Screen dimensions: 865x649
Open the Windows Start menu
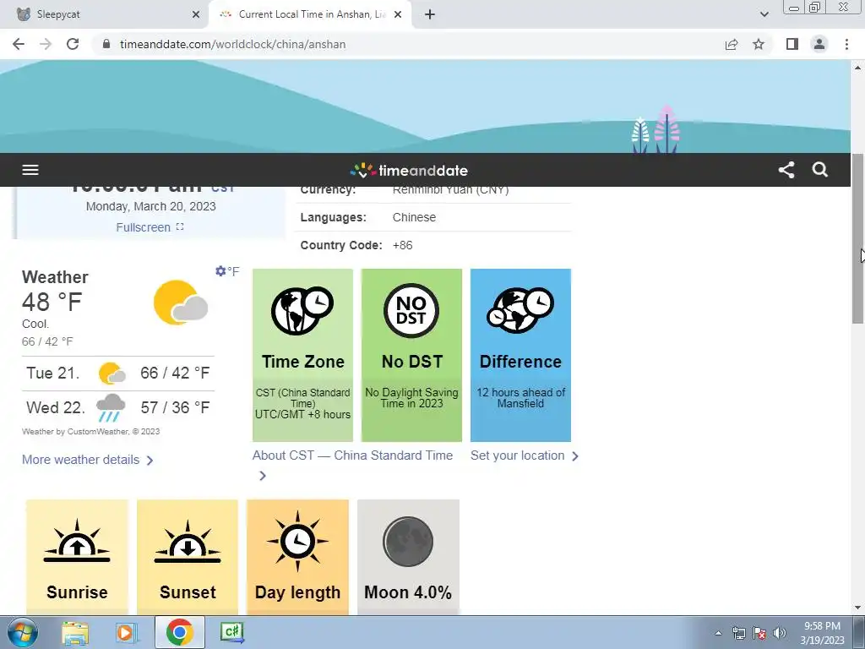(x=23, y=632)
